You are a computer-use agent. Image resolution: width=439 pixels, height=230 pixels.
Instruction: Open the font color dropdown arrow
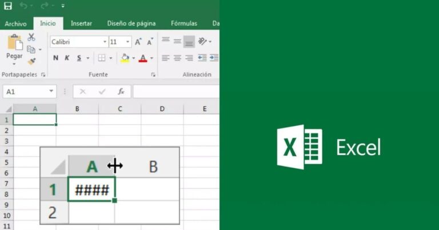(151, 58)
